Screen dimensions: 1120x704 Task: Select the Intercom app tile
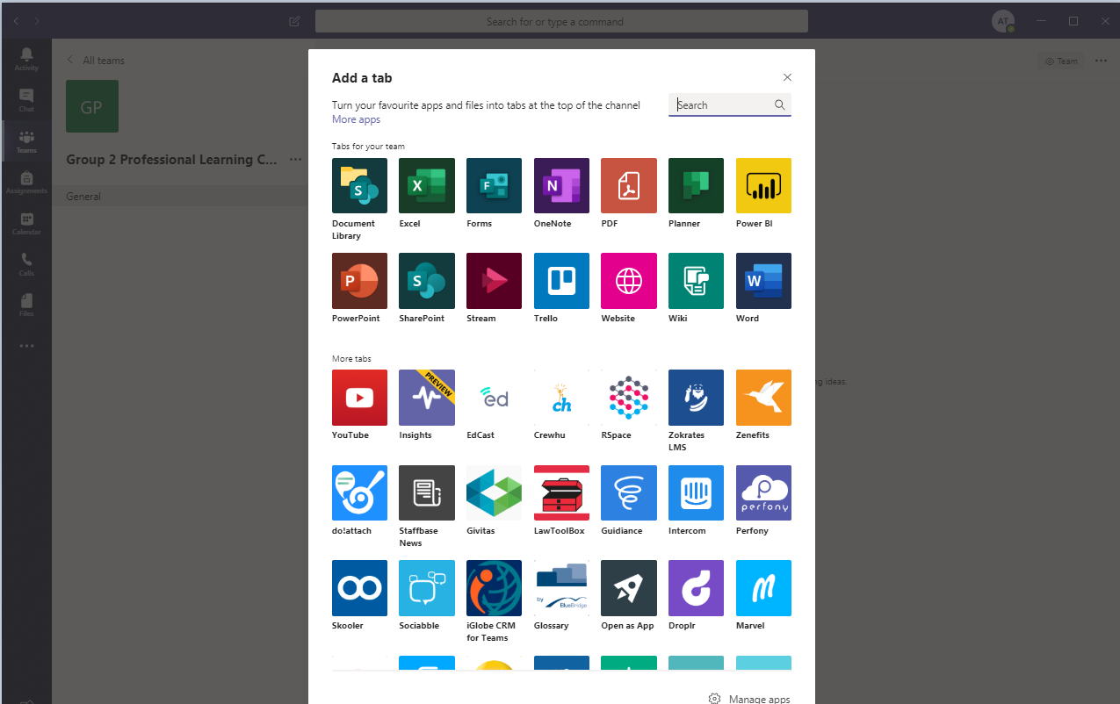click(696, 493)
